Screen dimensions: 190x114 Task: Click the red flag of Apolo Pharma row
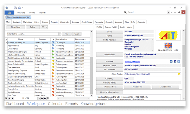(53, 92)
